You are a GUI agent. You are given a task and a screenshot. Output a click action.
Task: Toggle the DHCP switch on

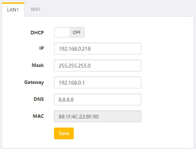(69, 32)
